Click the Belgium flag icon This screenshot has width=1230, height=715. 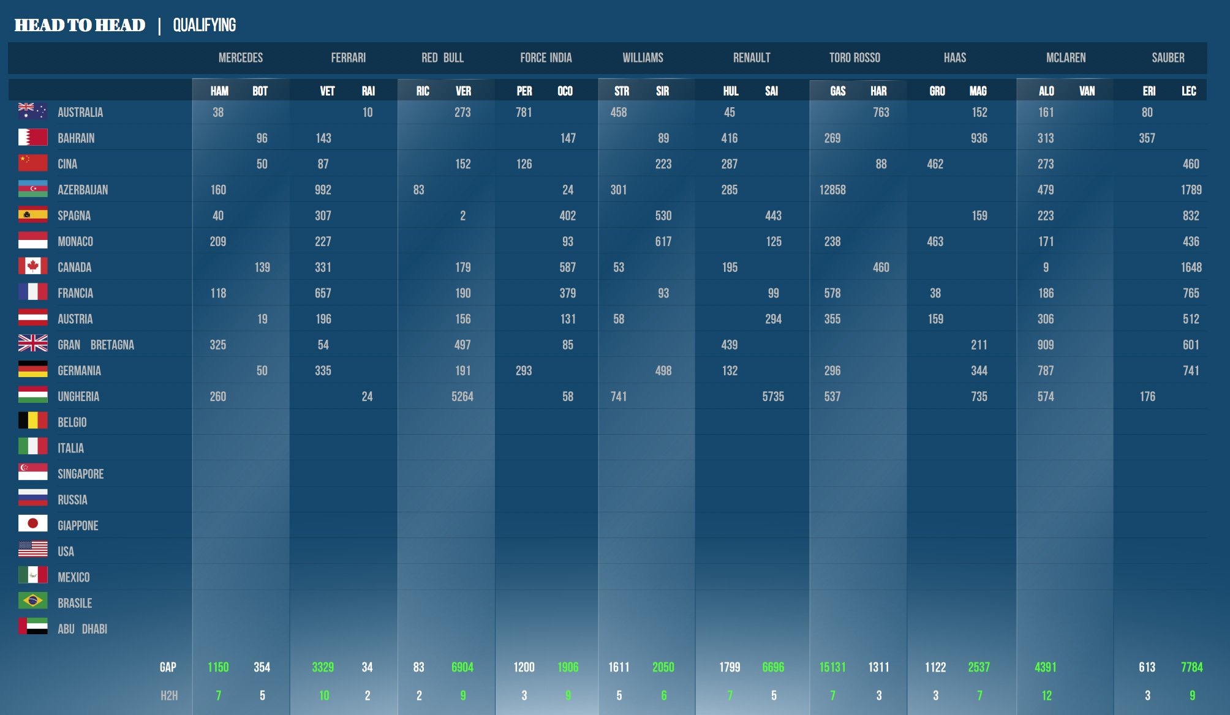coord(33,421)
